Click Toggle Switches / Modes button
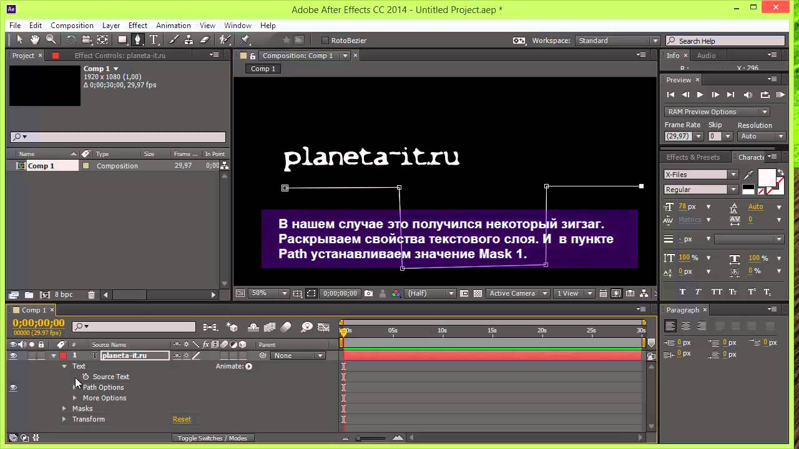The width and height of the screenshot is (799, 449). click(x=212, y=438)
